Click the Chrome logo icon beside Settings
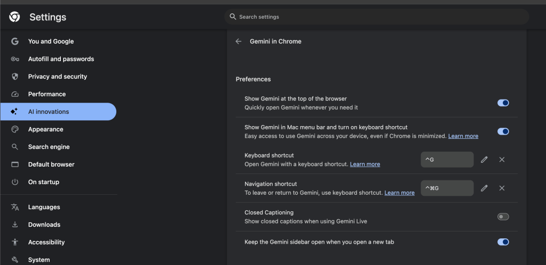 click(x=14, y=16)
